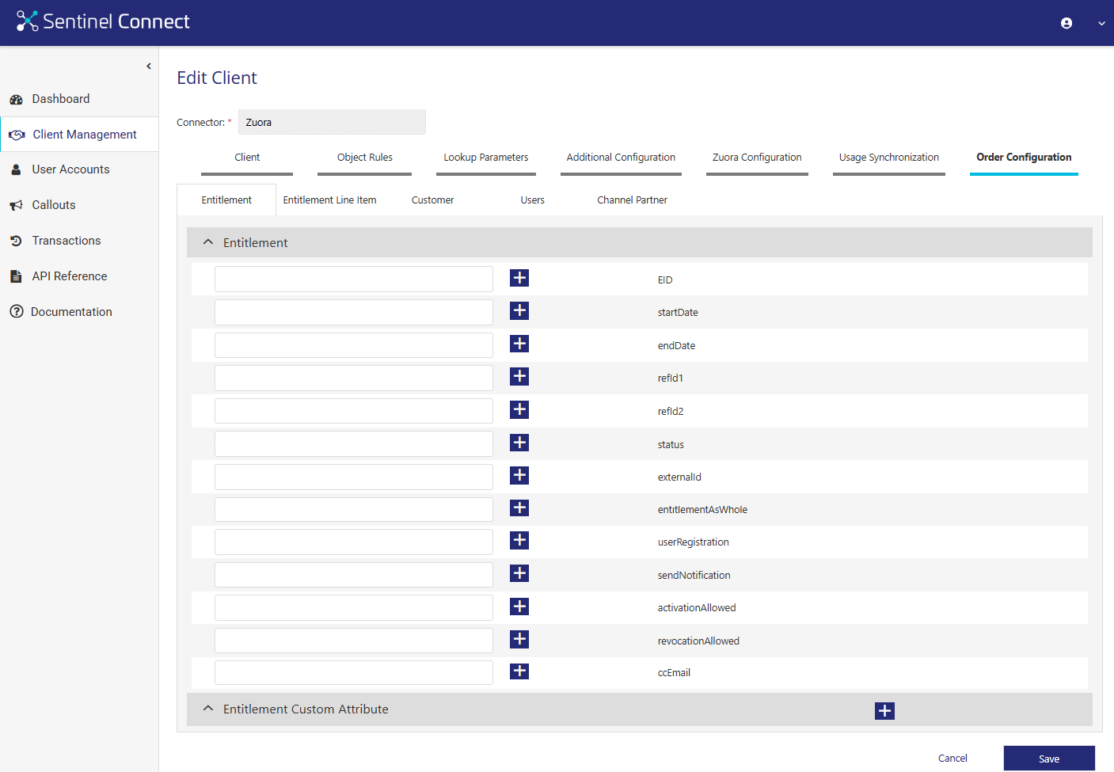Viewport: 1114px width, 772px height.
Task: Click the plus icon beside EID
Action: (x=519, y=278)
